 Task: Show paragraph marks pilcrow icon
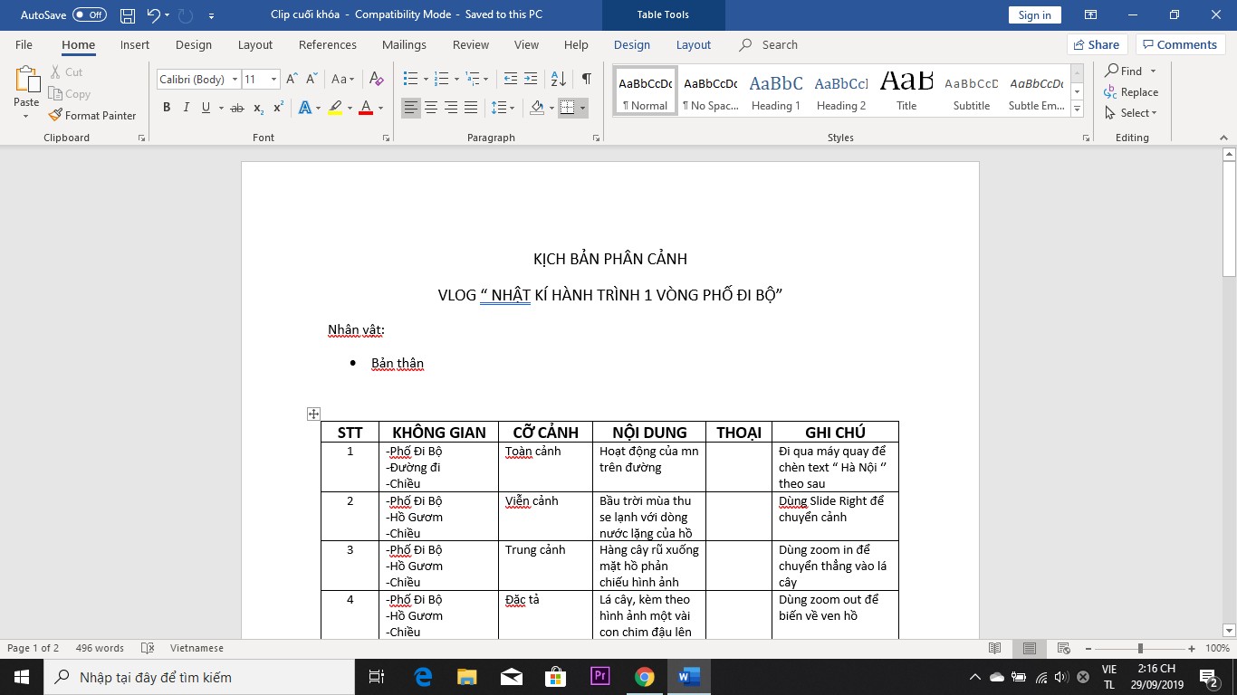587,80
